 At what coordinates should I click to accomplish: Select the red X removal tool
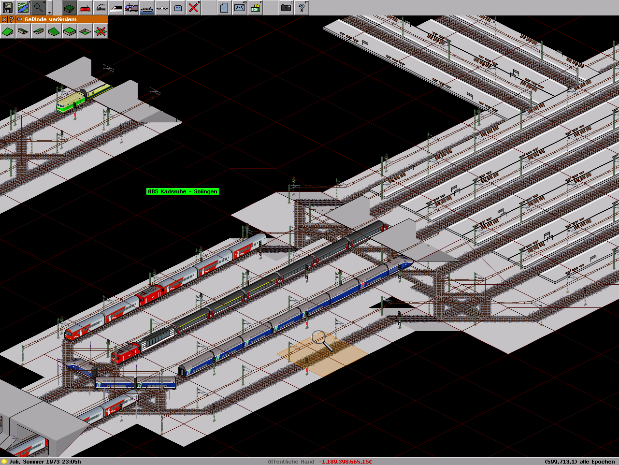pyautogui.click(x=193, y=8)
